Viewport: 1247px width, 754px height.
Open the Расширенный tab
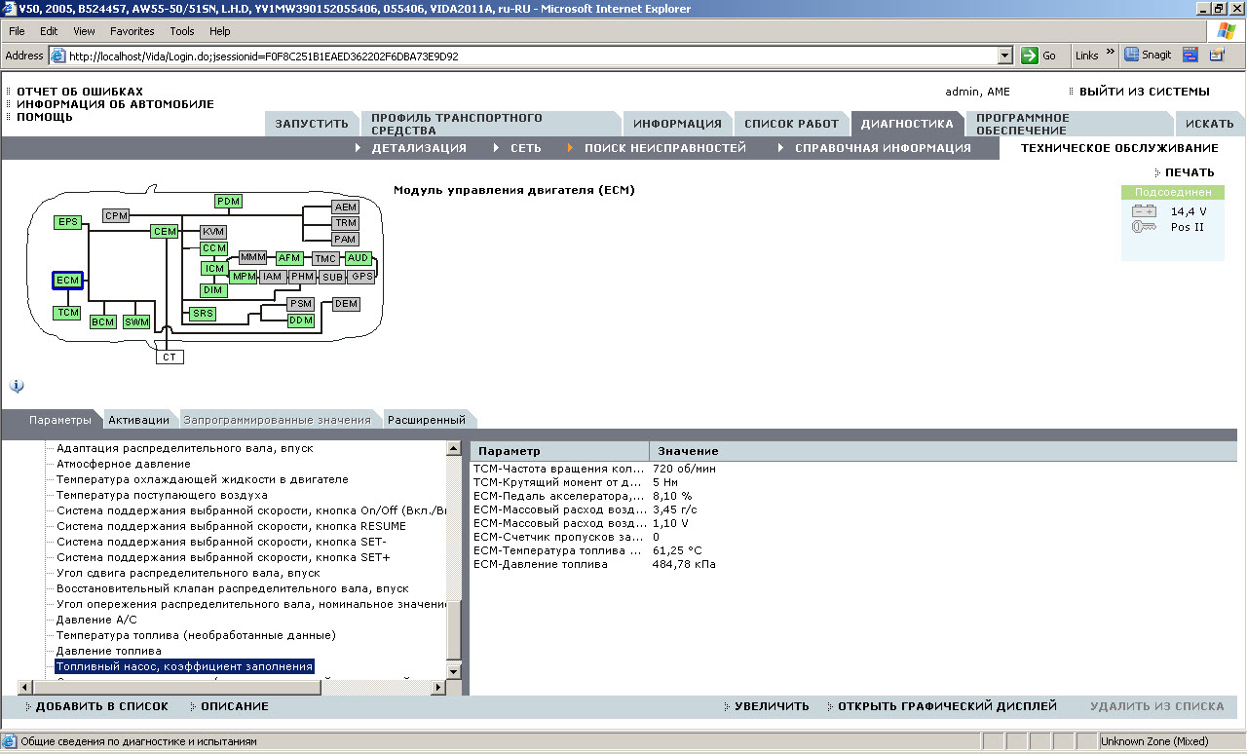[x=426, y=420]
